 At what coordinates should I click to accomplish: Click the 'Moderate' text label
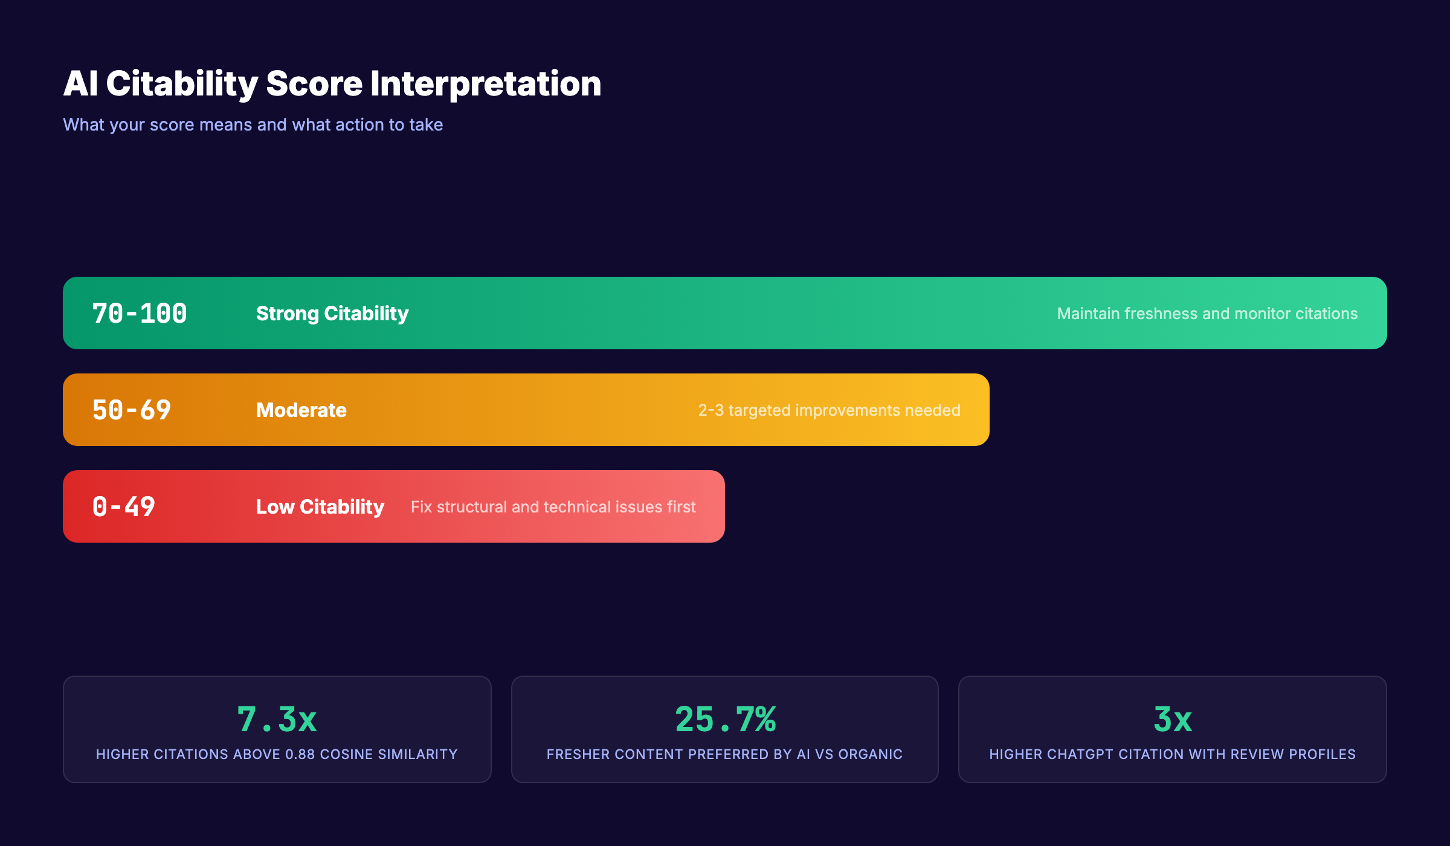coord(301,410)
